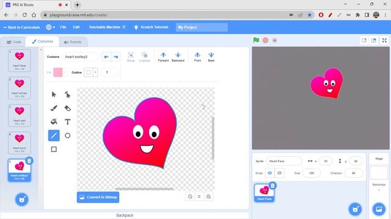This screenshot has height=219, width=391.
Task: Zoom in the costume canvas
Action: click(208, 196)
